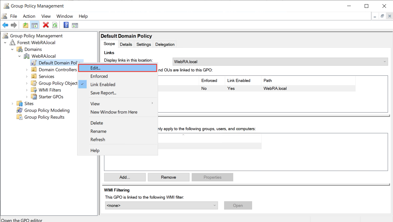The width and height of the screenshot is (393, 222).
Task: Click the Remove button
Action: coord(168,177)
